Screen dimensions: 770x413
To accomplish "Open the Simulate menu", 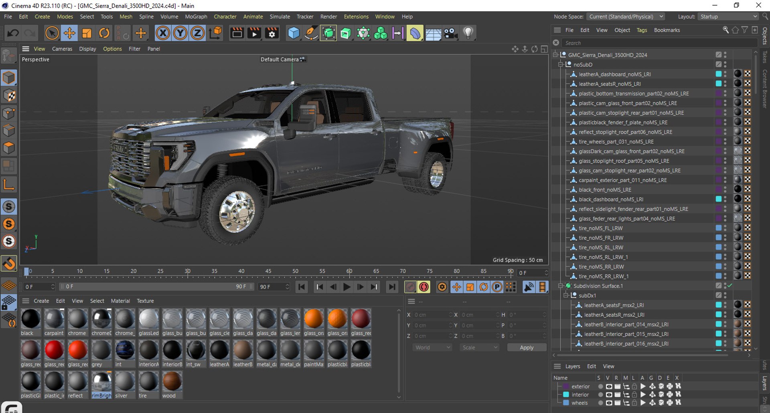I will coord(280,16).
